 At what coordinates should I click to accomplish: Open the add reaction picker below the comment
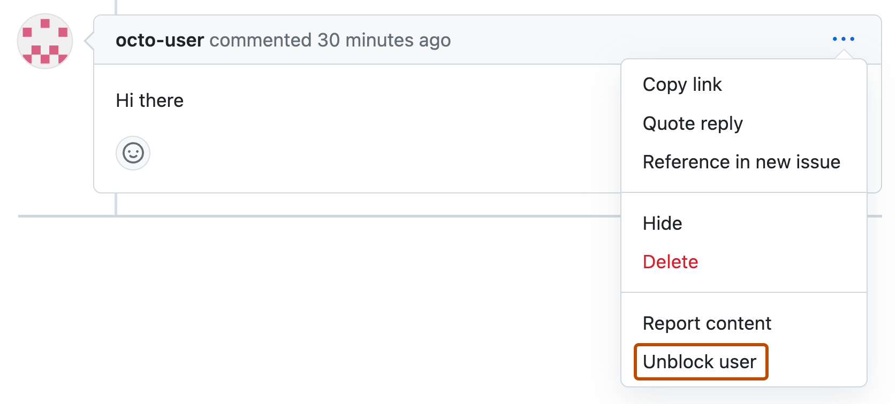click(x=133, y=153)
